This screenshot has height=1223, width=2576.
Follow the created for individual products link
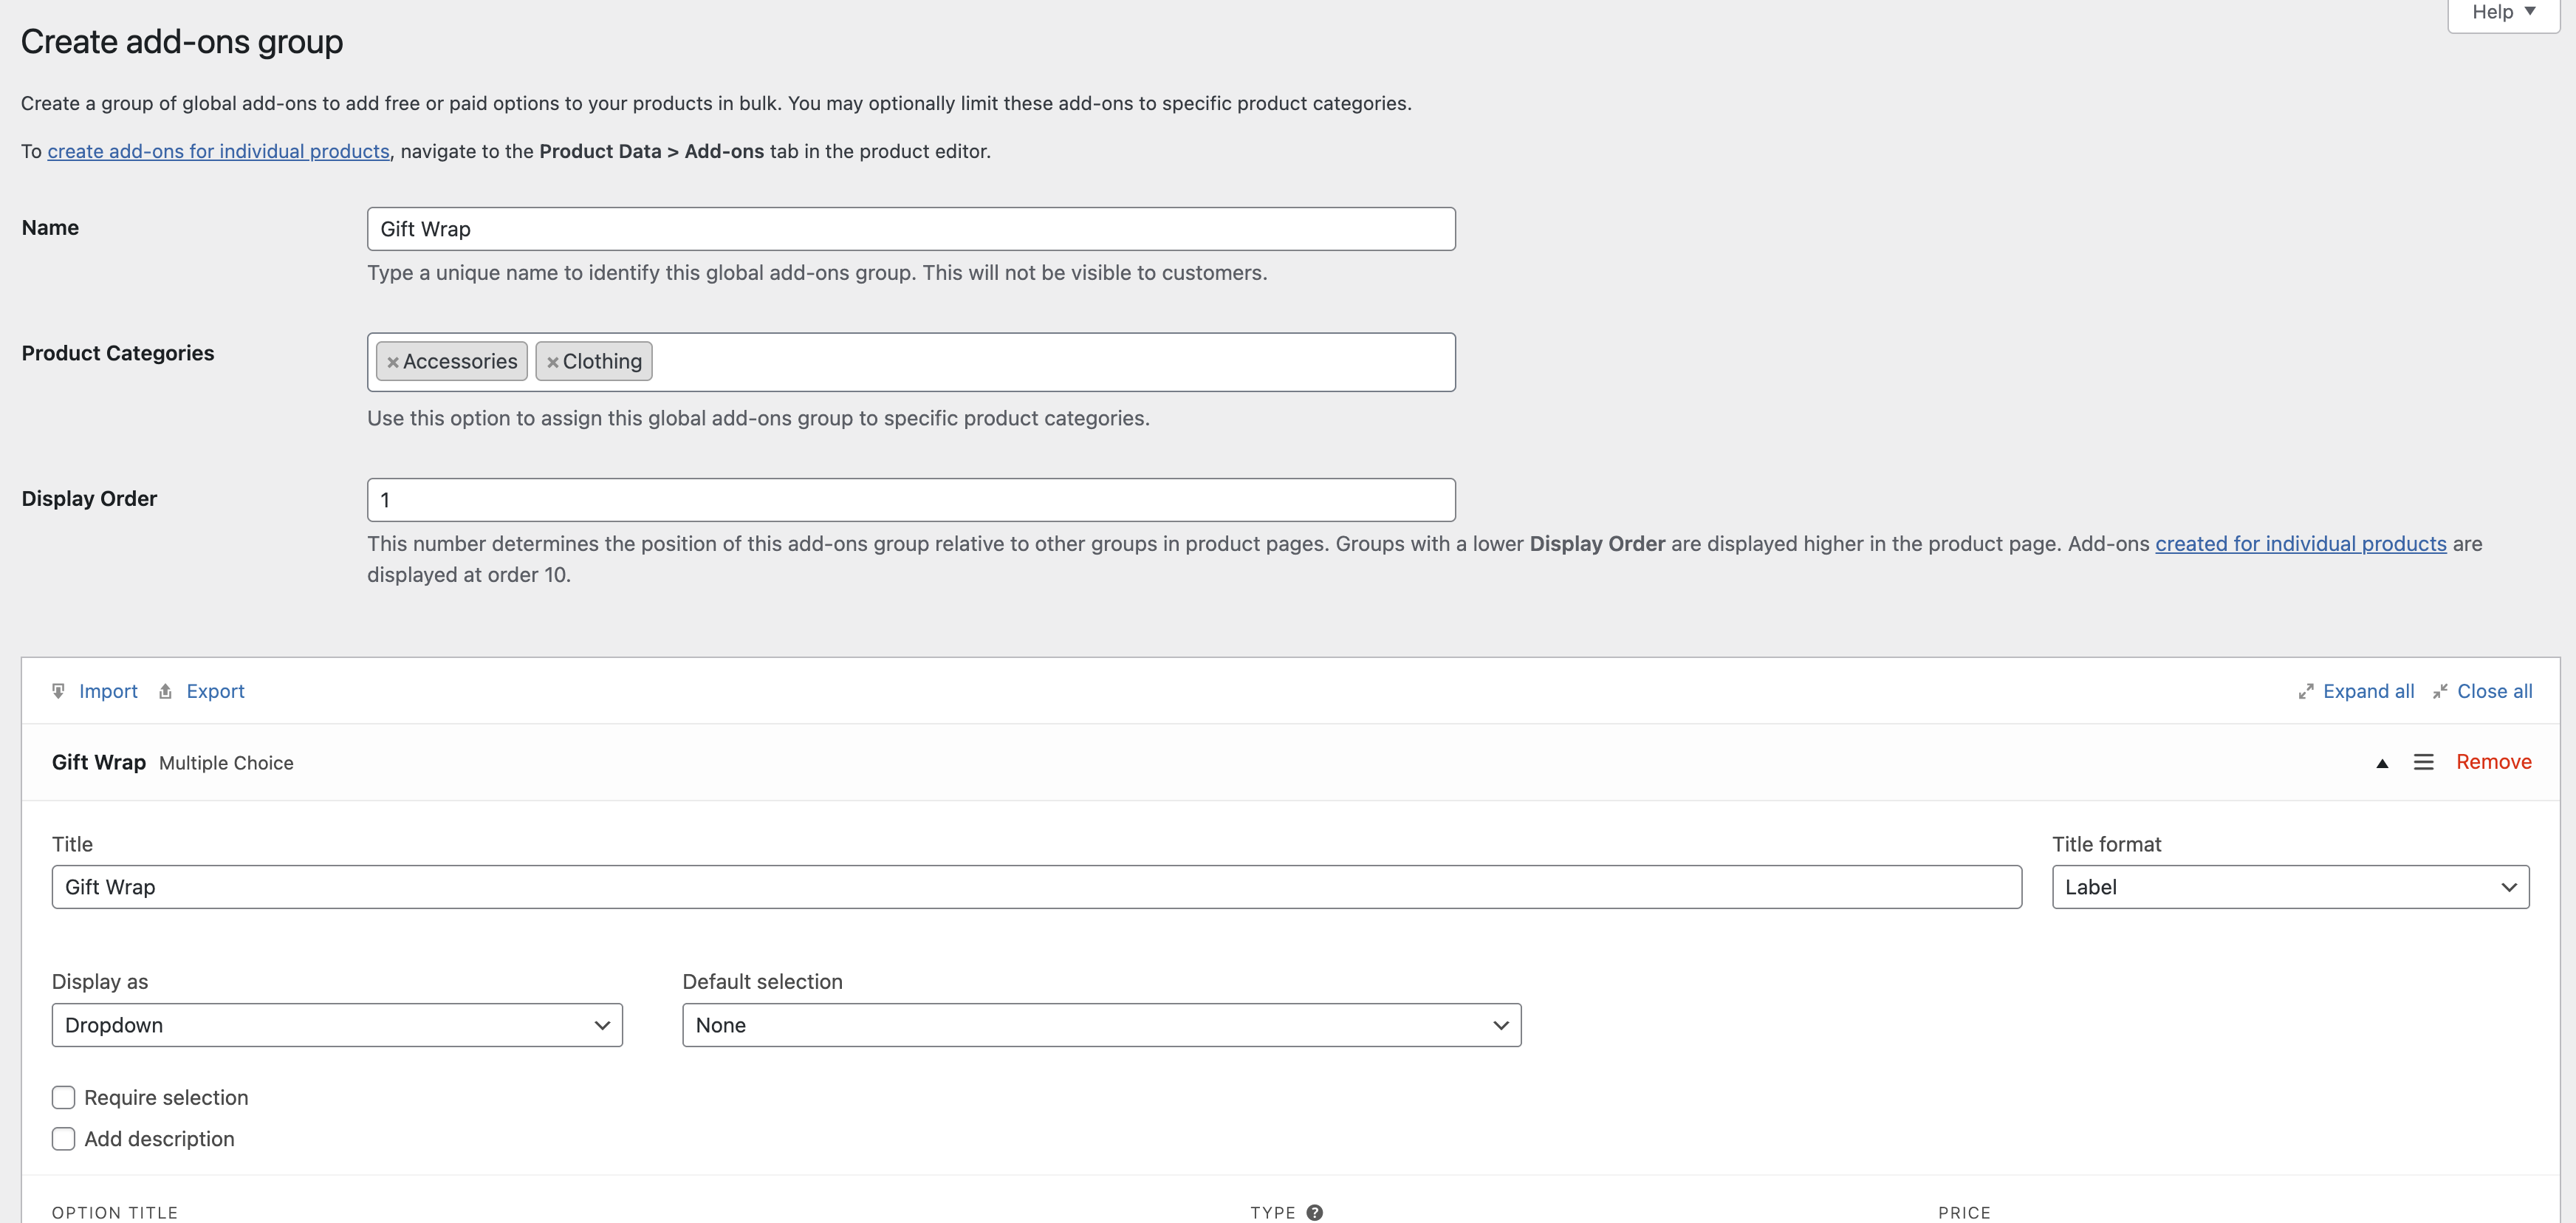pos(2300,544)
